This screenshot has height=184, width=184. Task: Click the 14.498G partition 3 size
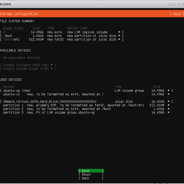[x=158, y=112]
